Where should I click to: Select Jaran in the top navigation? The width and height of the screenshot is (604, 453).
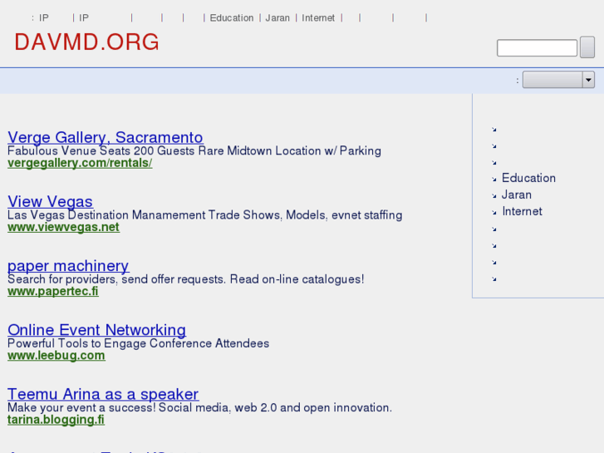[277, 18]
